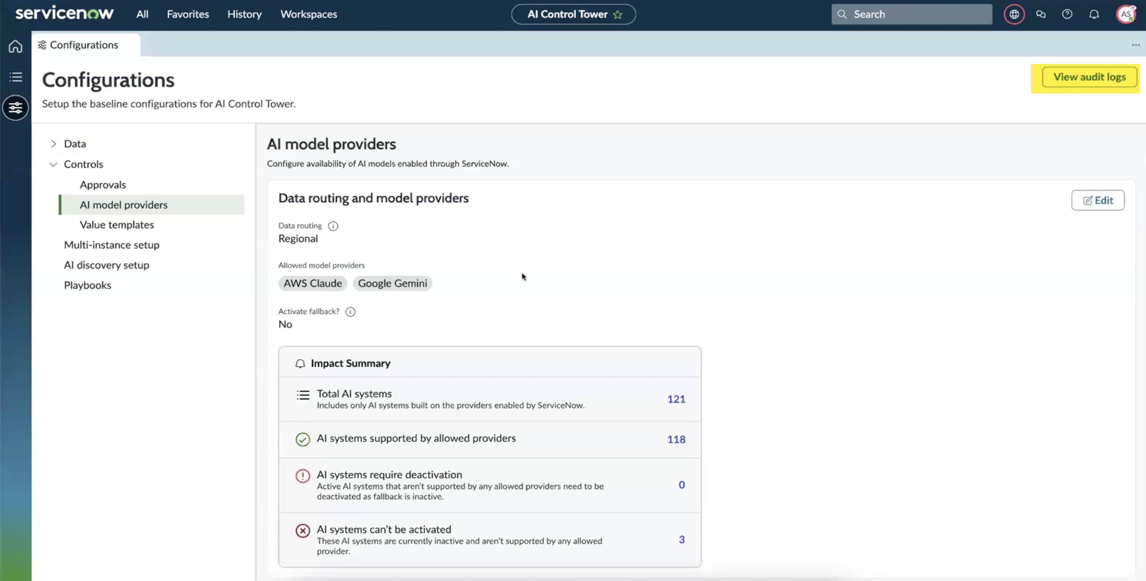
Task: Favorite AI Control Tower with the star
Action: tap(617, 15)
